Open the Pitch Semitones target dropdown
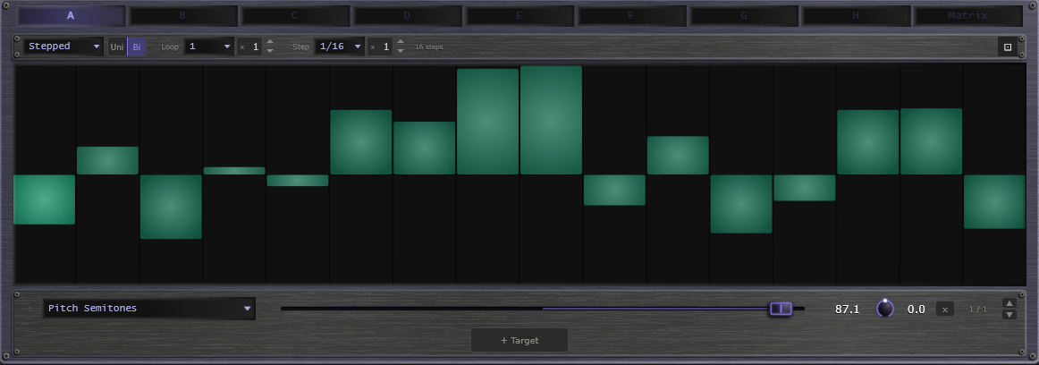This screenshot has height=365, width=1039. 149,308
